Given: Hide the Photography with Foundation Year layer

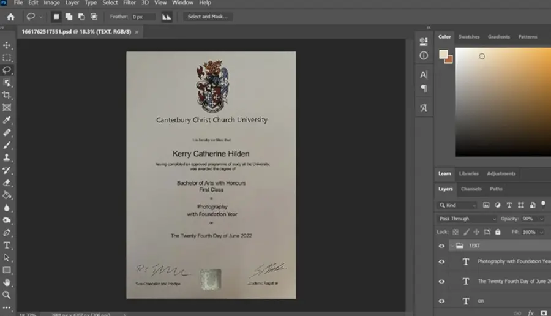Looking at the screenshot, I should click(x=441, y=261).
